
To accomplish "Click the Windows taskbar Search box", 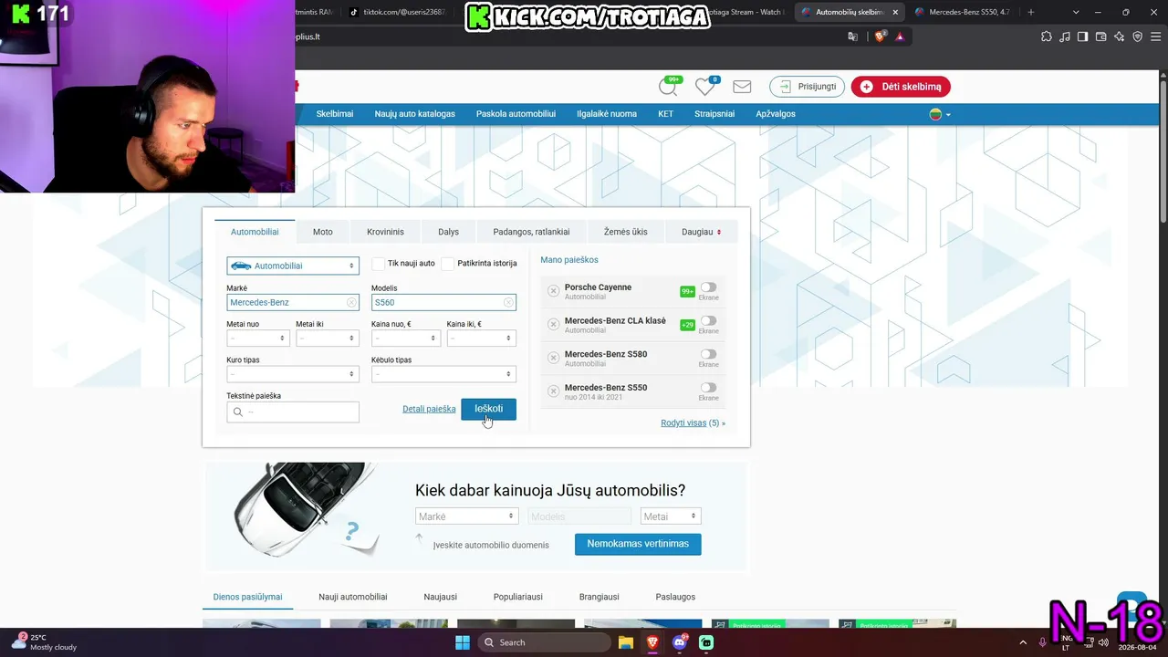I will [x=545, y=642].
